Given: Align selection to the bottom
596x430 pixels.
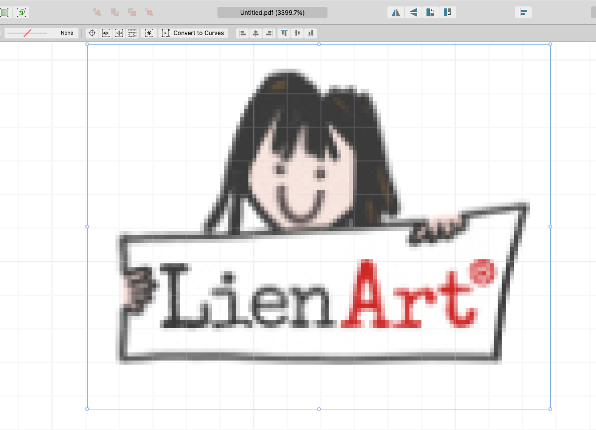Looking at the screenshot, I should tap(311, 33).
